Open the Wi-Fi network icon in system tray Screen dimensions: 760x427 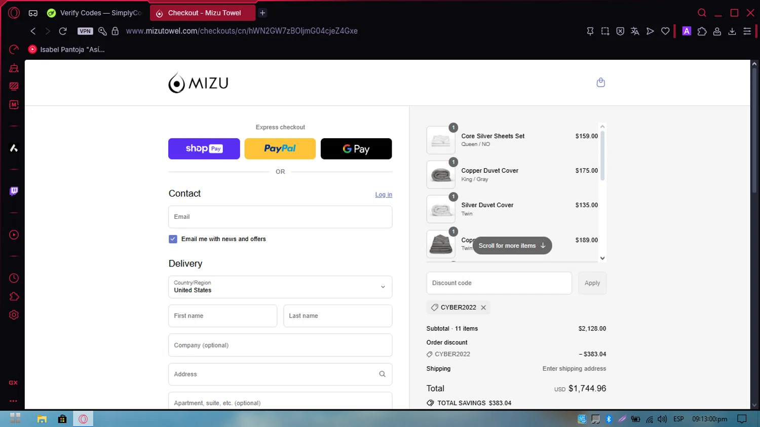click(649, 419)
